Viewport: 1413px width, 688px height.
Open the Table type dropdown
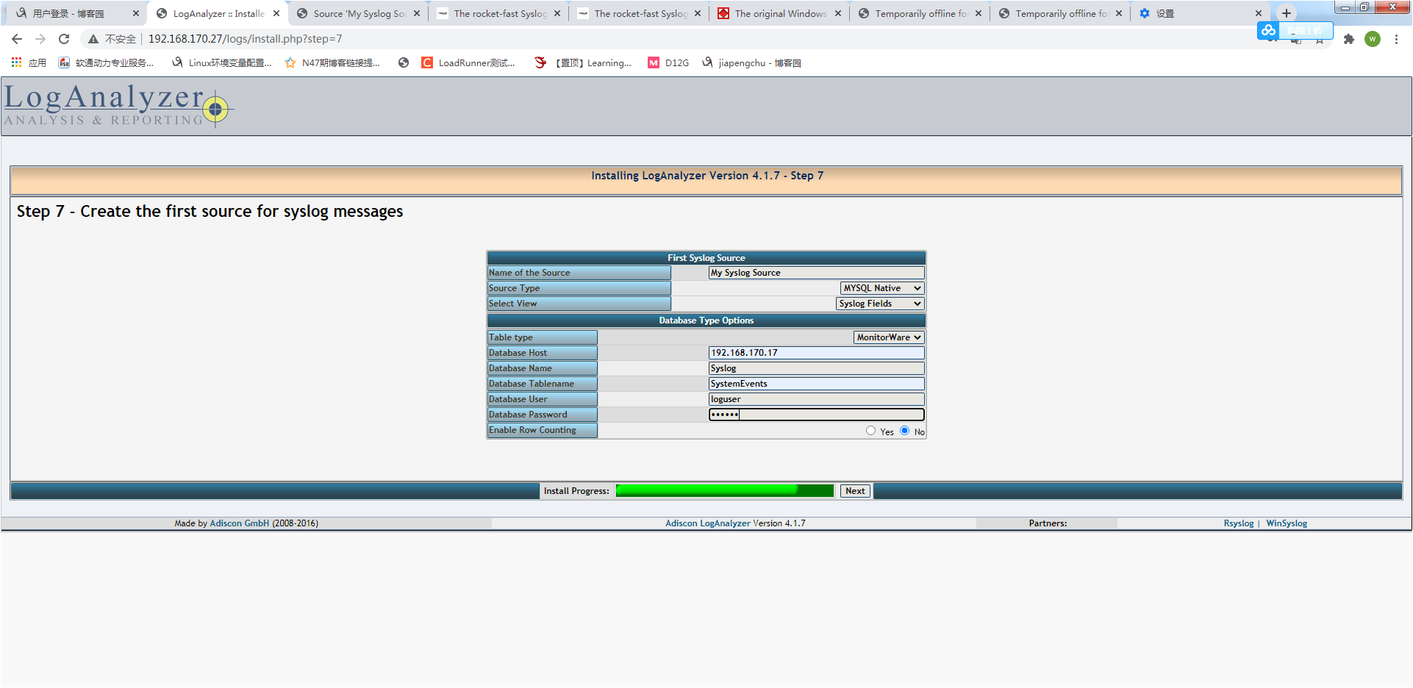click(x=889, y=337)
